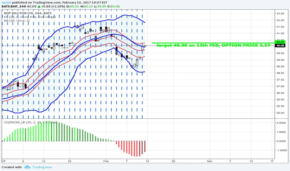Click the 39.50 price axis value
Screen dimensions: 290x171
pos(280,53)
